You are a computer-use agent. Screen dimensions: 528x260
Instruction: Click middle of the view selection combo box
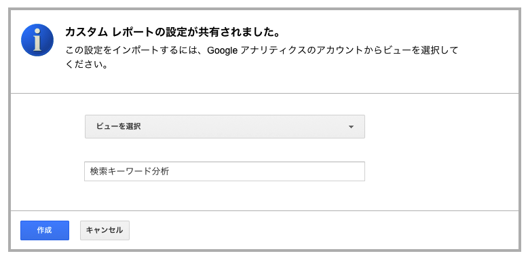point(225,127)
